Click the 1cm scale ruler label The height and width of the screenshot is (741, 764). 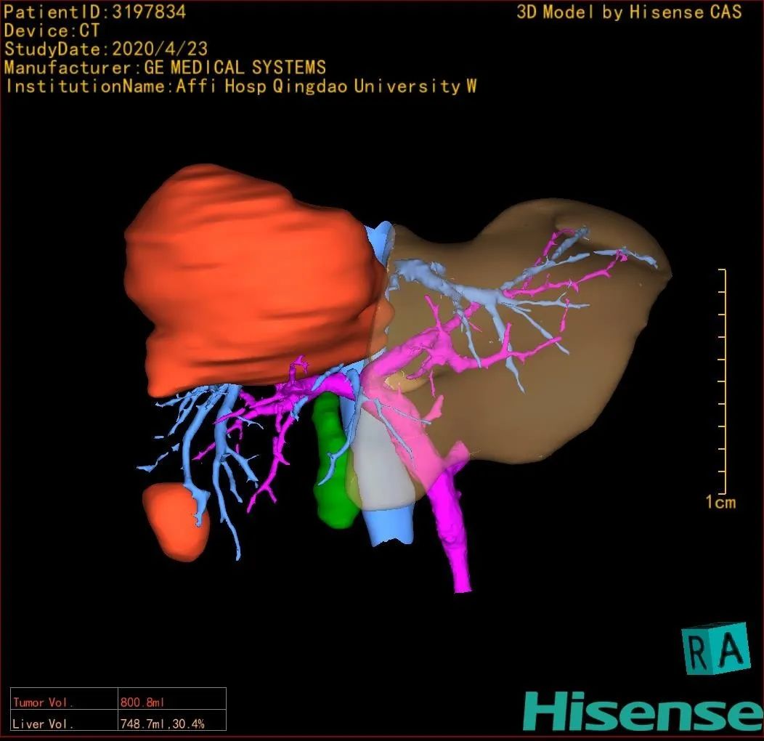[x=720, y=502]
